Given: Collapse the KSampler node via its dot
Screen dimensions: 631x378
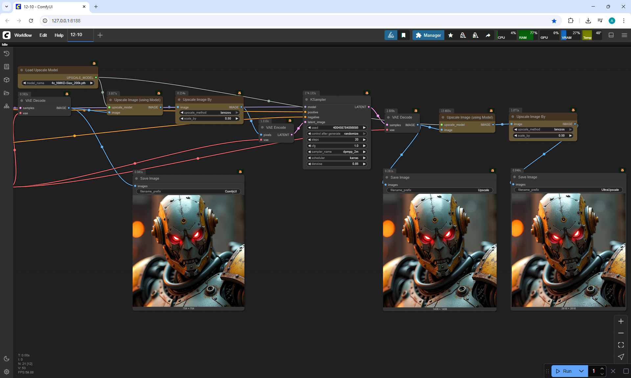Looking at the screenshot, I should pos(307,100).
